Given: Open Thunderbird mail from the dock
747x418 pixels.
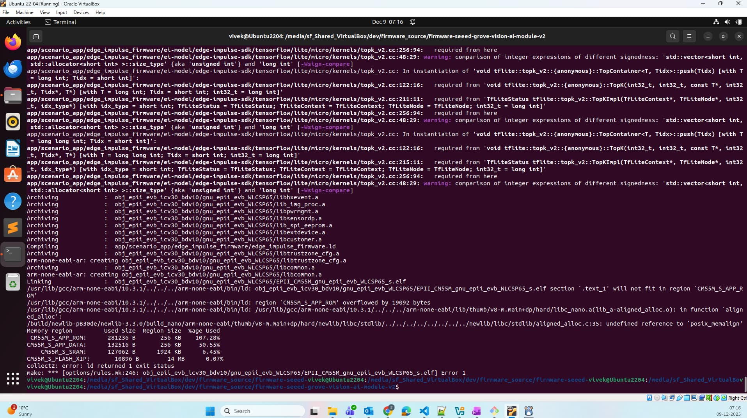Looking at the screenshot, I should pyautogui.click(x=13, y=69).
